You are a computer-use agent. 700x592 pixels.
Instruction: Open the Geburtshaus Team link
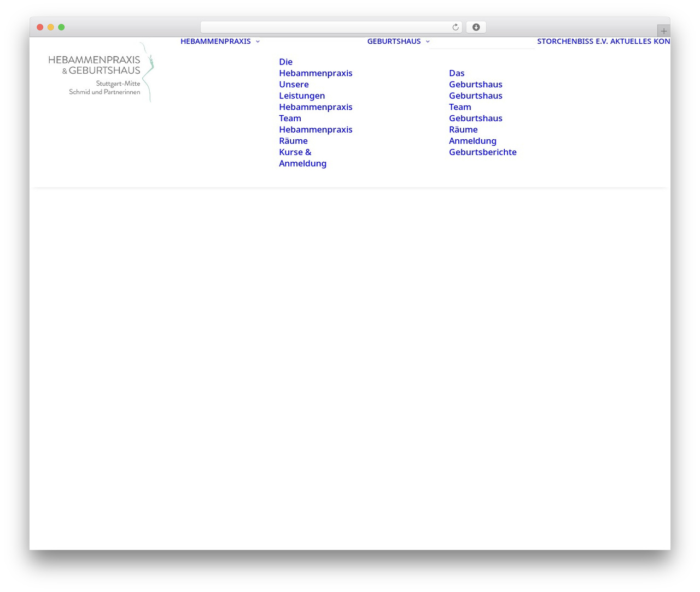point(476,101)
